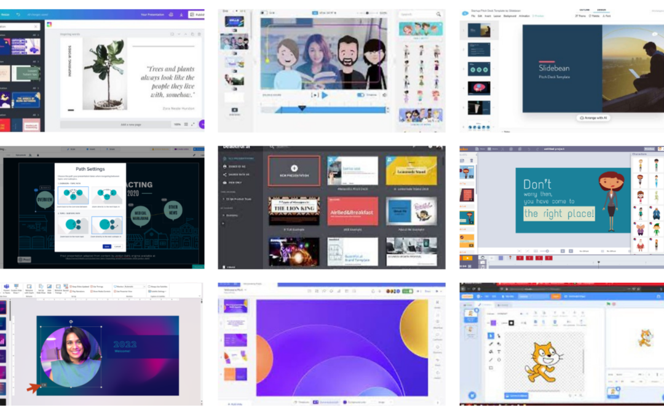
Task: Clear the Canva template search with the X
Action: click(x=35, y=26)
